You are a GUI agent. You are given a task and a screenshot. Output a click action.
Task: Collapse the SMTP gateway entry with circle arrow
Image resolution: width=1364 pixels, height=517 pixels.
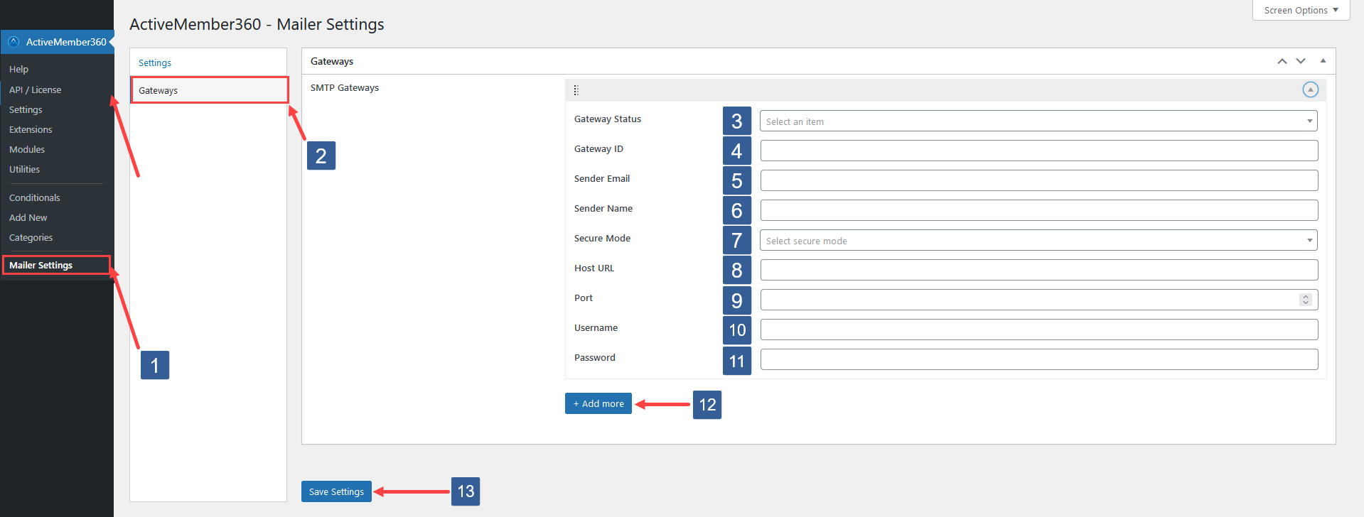[x=1310, y=89]
